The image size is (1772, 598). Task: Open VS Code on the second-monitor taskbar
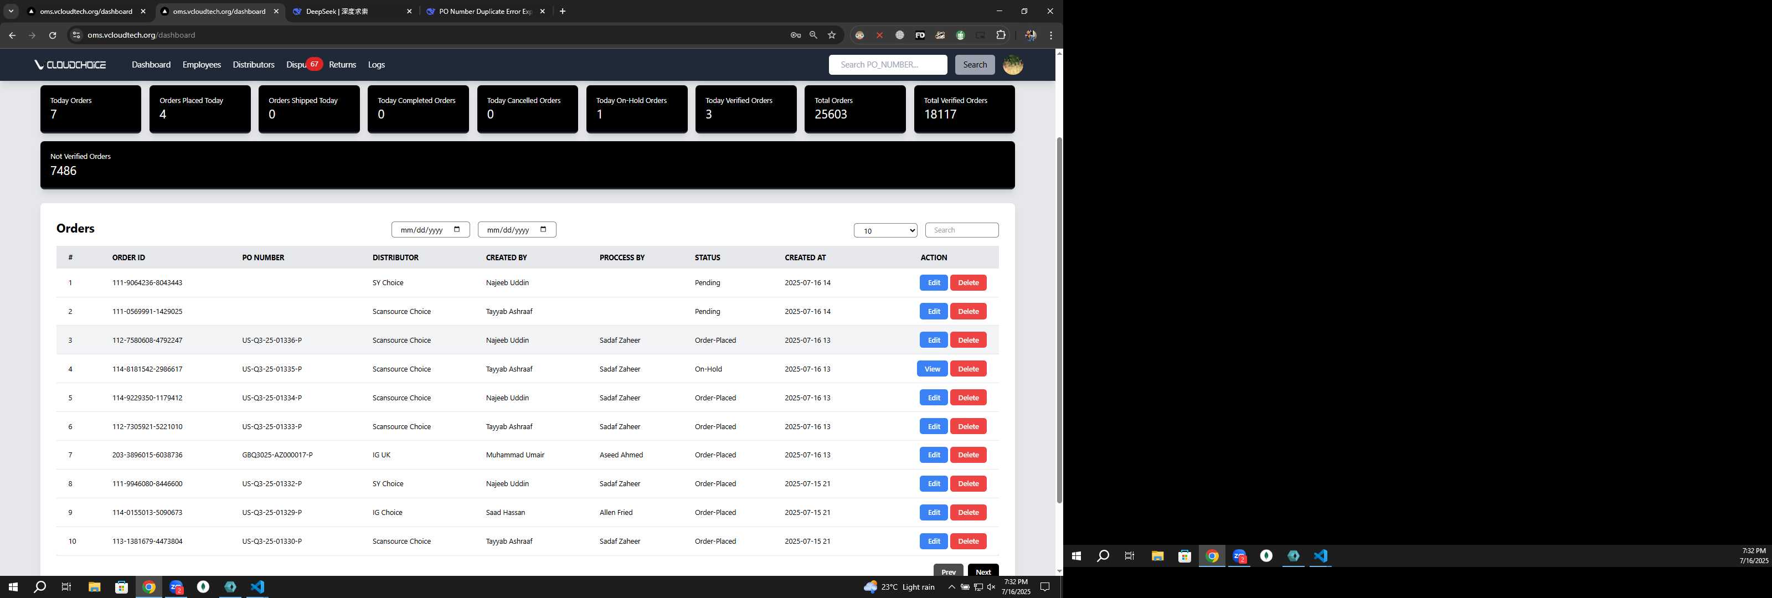click(x=1320, y=556)
